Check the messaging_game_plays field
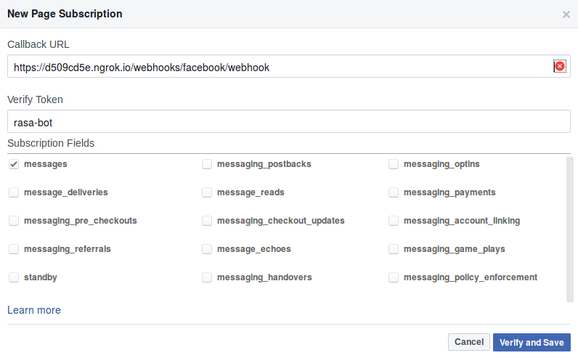This screenshot has height=358, width=578. 394,249
